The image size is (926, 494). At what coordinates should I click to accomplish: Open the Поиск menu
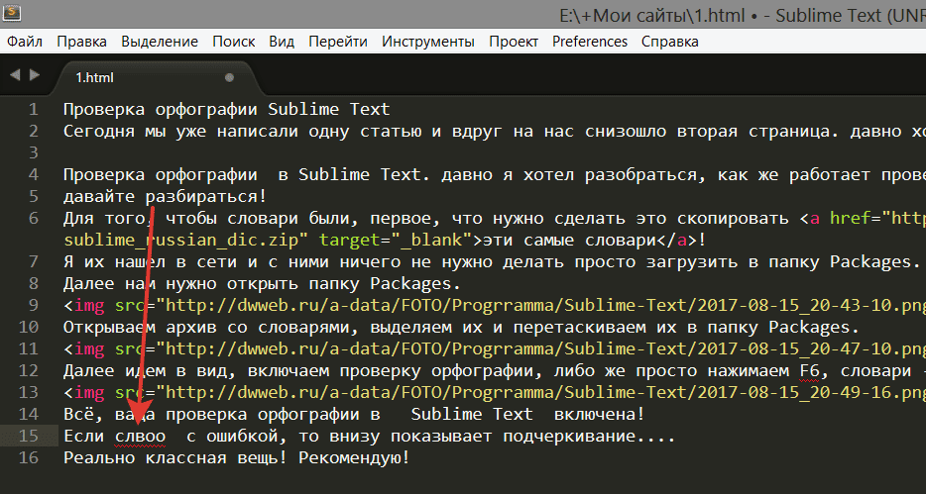(x=233, y=42)
